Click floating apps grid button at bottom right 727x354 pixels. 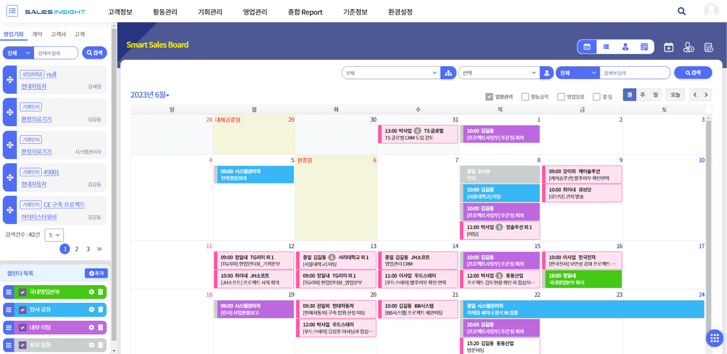click(714, 338)
